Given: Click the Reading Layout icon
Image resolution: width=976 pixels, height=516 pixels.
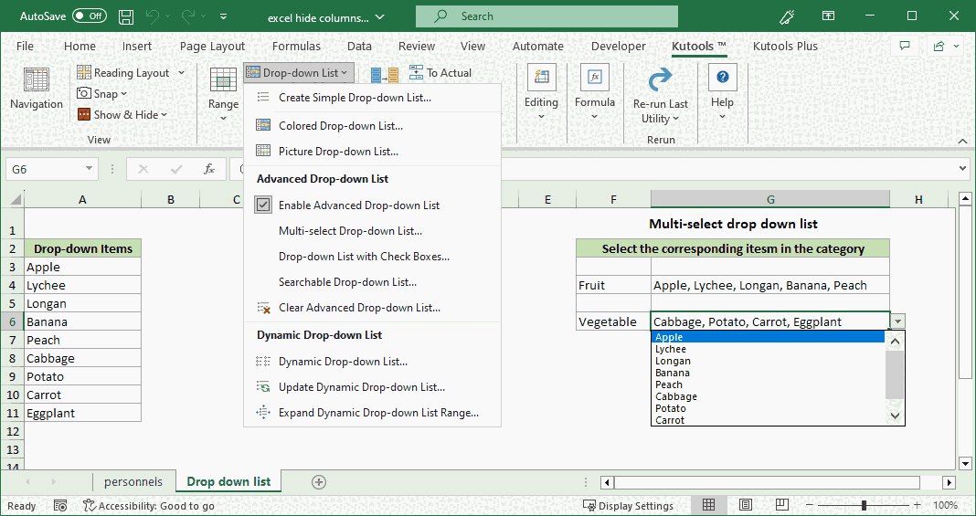Looking at the screenshot, I should click(x=84, y=73).
